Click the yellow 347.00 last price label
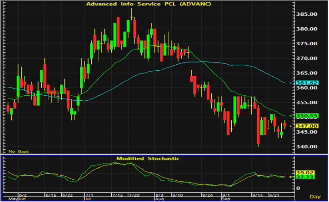The image size is (329, 202). pos(307,126)
